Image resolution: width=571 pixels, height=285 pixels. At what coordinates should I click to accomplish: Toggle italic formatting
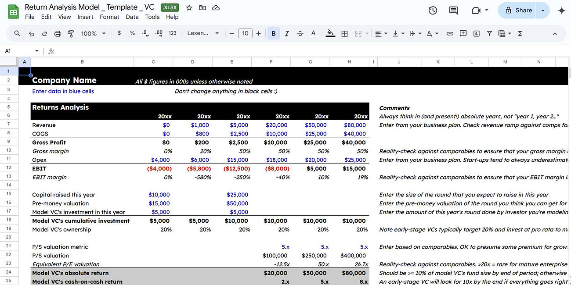286,33
